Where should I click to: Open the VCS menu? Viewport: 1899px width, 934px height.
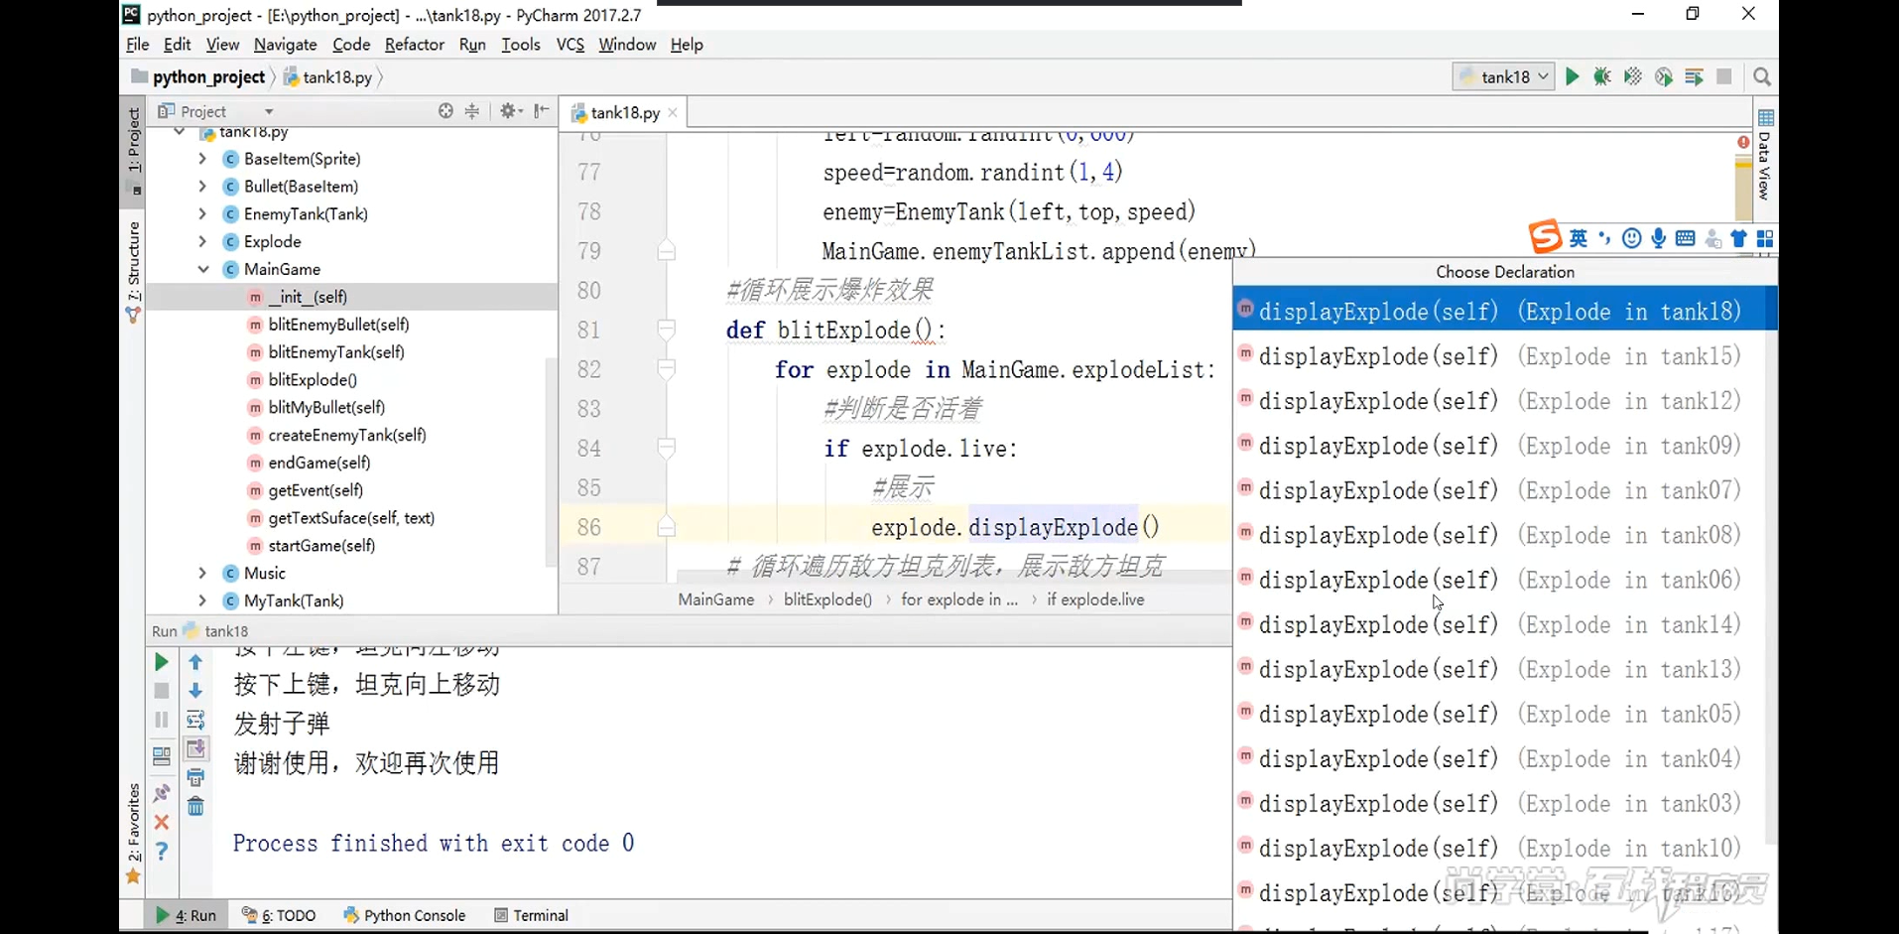click(570, 45)
